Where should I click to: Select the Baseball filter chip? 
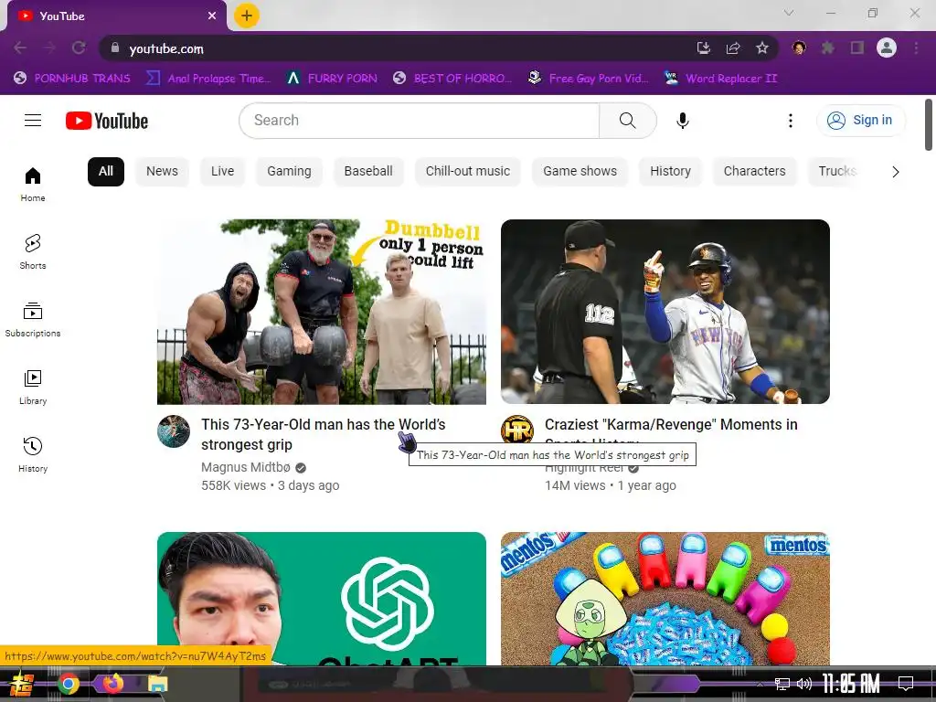pyautogui.click(x=368, y=171)
